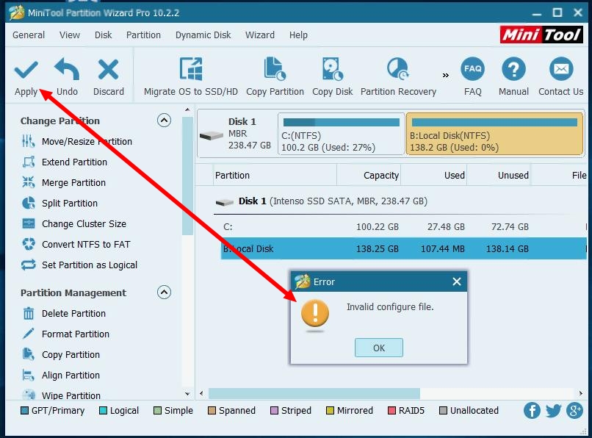Sort by the Unused column header
The width and height of the screenshot is (592, 438).
[x=499, y=176]
